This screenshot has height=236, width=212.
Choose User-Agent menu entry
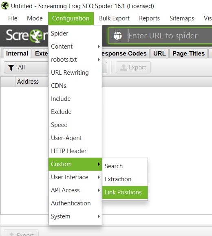(x=75, y=138)
